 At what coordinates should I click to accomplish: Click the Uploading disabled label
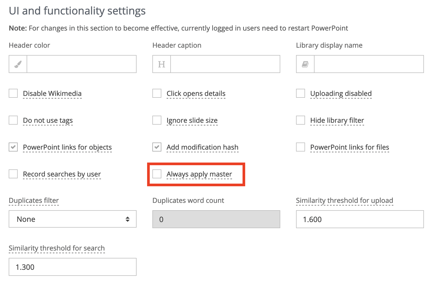click(x=341, y=94)
